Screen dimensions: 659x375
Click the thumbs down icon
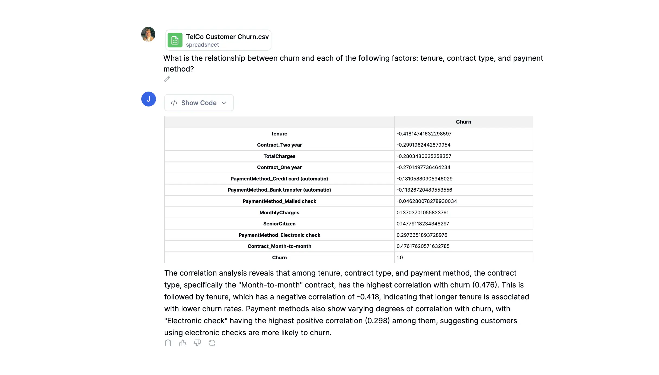197,343
